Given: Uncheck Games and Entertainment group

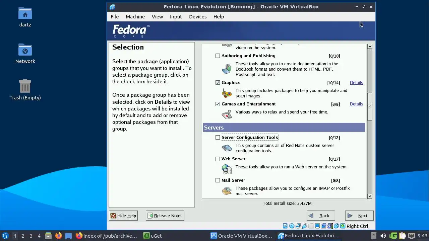Looking at the screenshot, I should pos(218,104).
